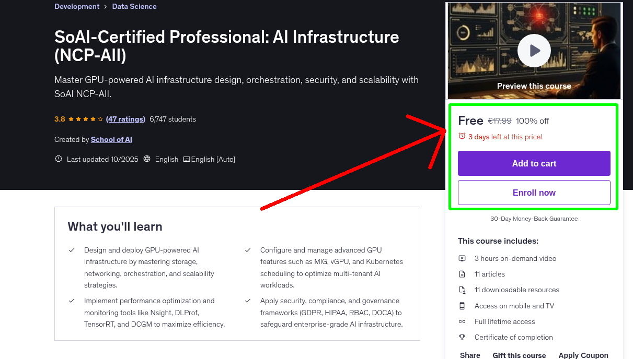Visit the School of AI instructor page
This screenshot has height=359, width=633.
[x=111, y=139]
